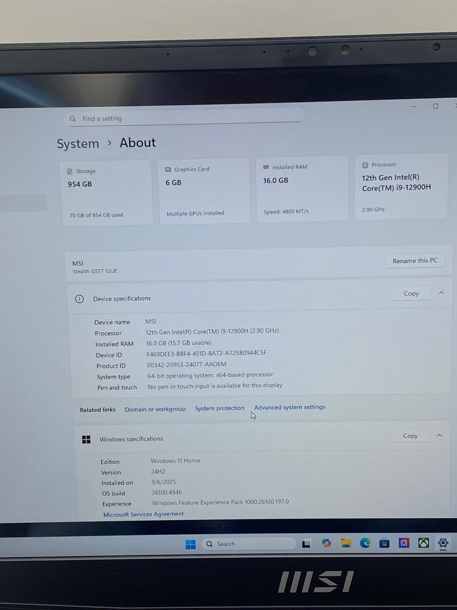Click "Speed: 4800 MT/s" text
Screen dimensions: 457x610
(286, 211)
